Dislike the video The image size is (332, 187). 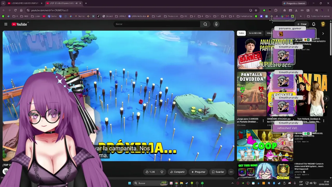(x=162, y=172)
